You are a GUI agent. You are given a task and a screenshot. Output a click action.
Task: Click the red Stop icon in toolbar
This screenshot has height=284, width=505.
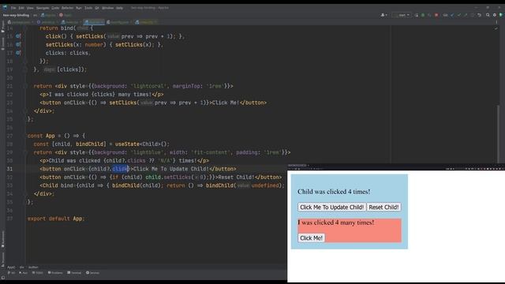point(436,15)
